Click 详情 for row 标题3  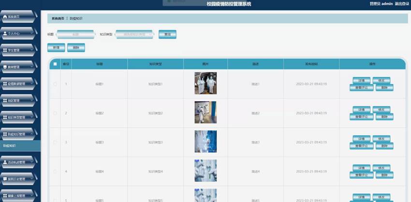point(362,139)
